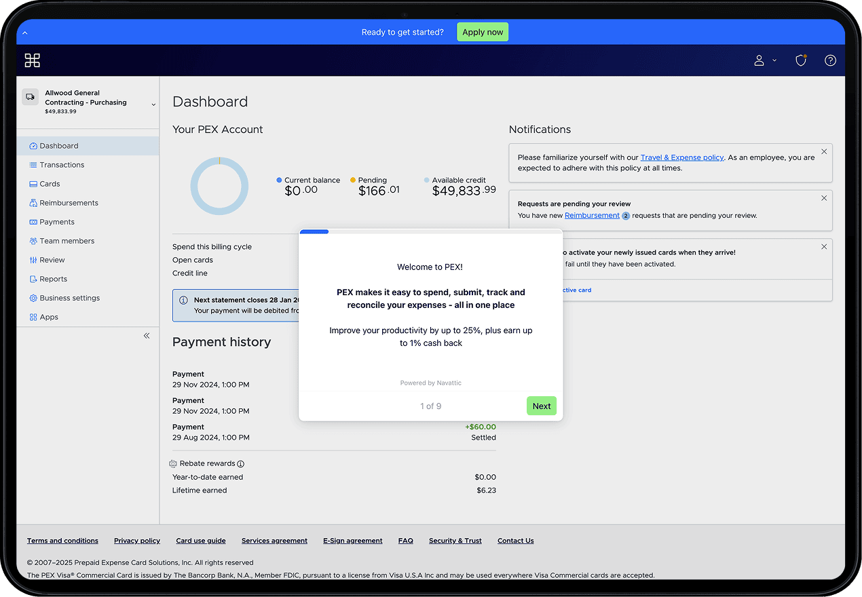Go to Reimbursements in the sidebar
This screenshot has width=862, height=597.
(x=69, y=203)
